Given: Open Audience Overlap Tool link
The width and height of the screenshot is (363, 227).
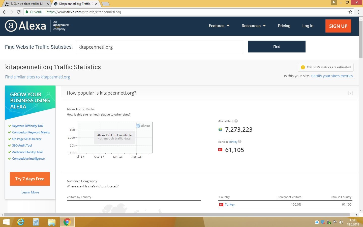Looking at the screenshot, I should coord(27,152).
